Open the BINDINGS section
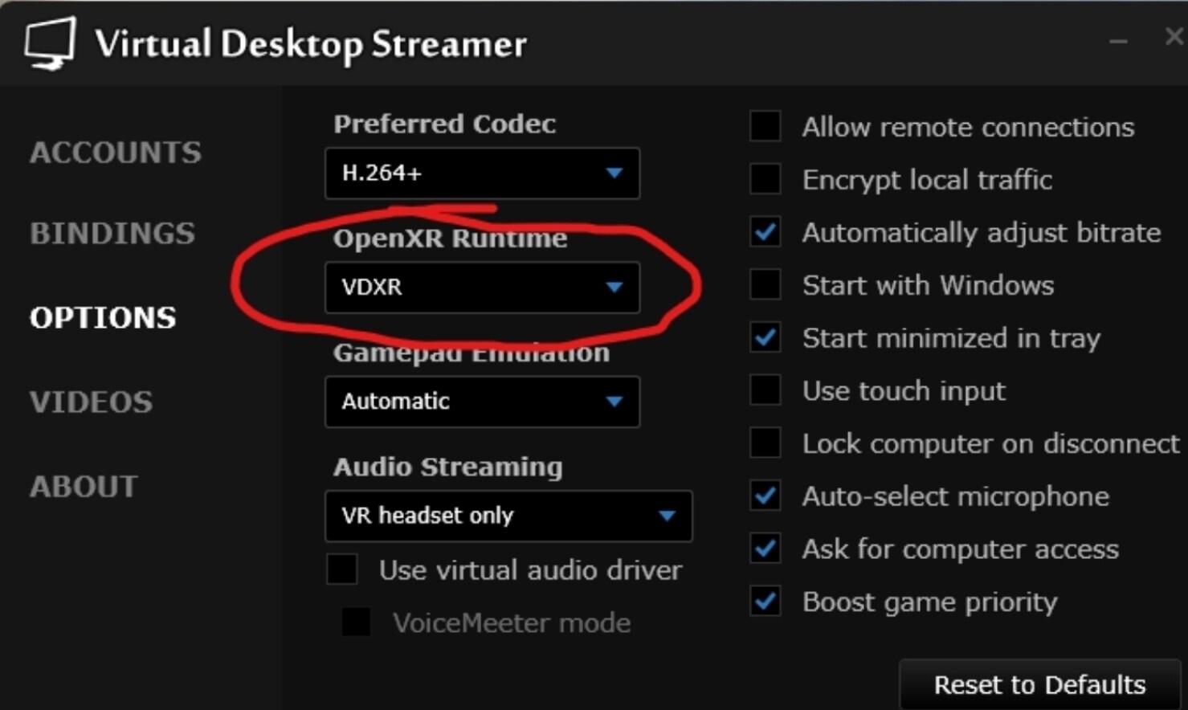The image size is (1188, 710). point(112,234)
